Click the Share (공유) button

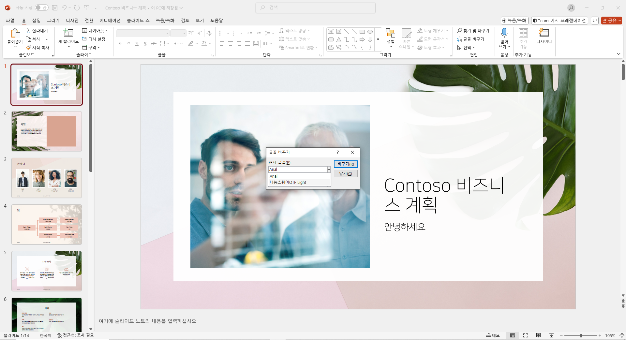(x=611, y=21)
